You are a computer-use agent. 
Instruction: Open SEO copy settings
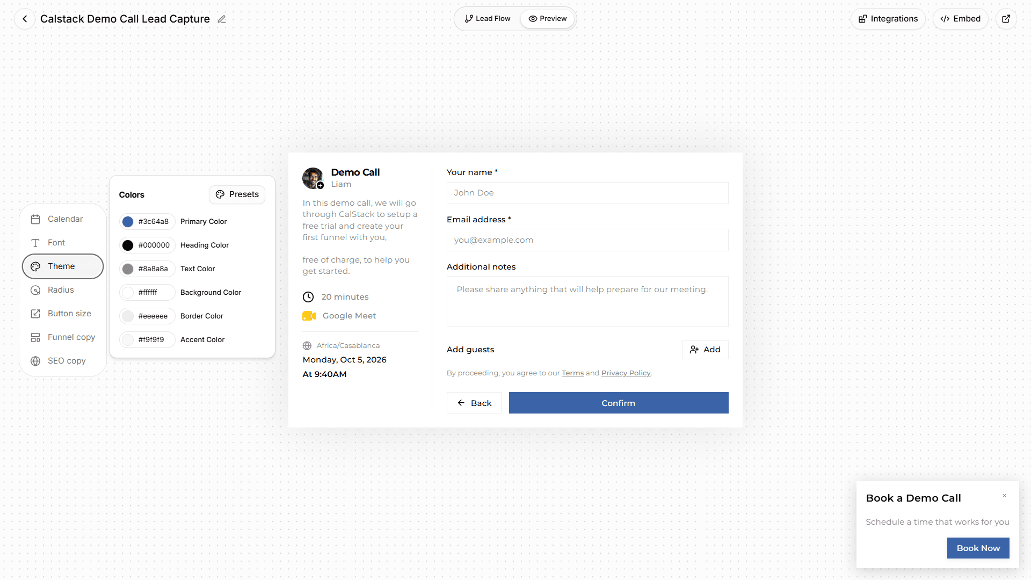pyautogui.click(x=63, y=361)
